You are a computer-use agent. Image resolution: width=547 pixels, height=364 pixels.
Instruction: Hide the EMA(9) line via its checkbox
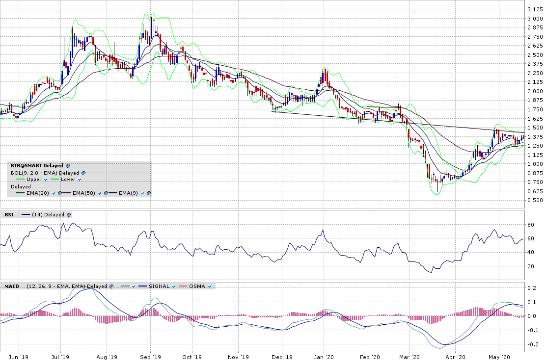point(143,193)
